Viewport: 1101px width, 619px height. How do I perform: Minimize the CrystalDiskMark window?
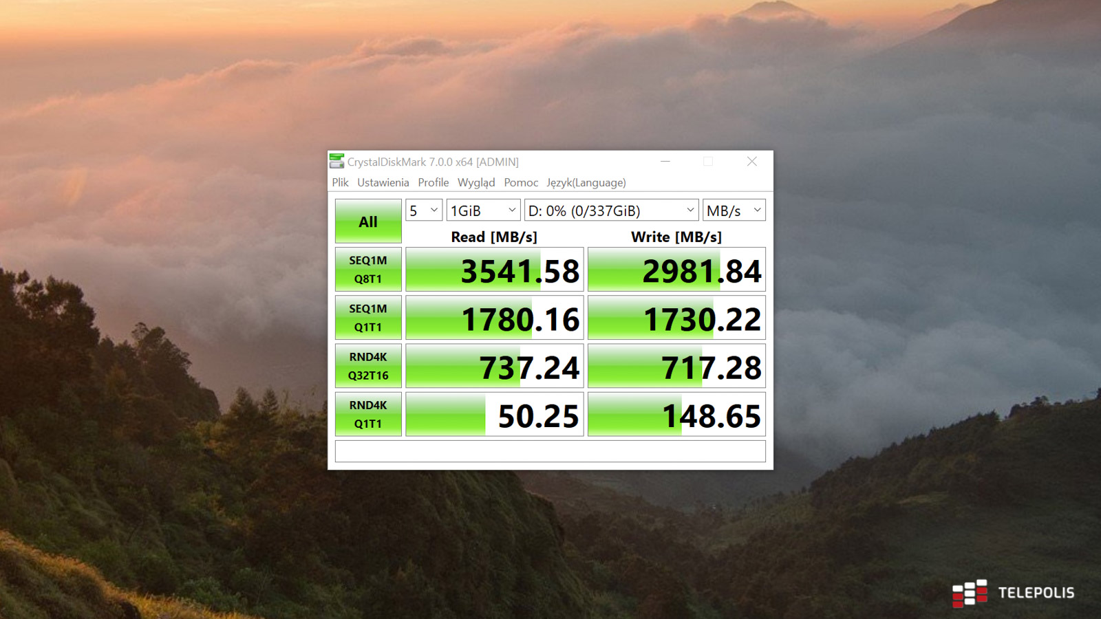[665, 162]
